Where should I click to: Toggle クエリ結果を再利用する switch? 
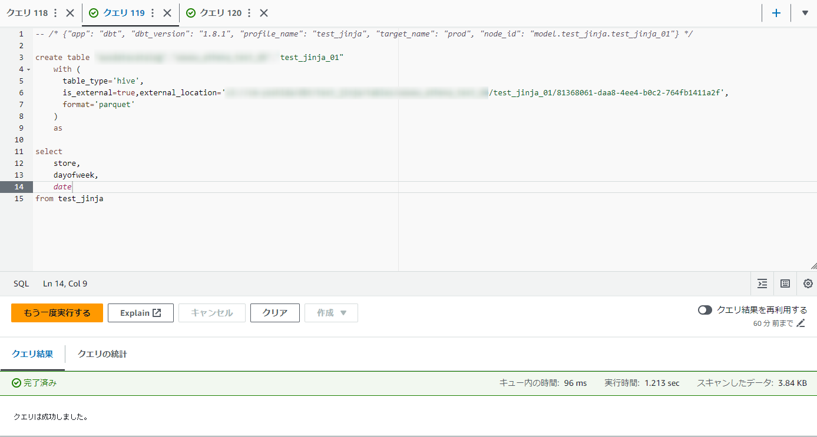pos(705,310)
